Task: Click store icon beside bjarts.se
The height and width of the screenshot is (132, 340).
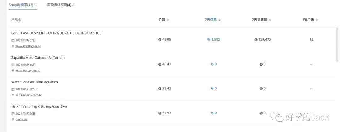Action: [x=13, y=119]
